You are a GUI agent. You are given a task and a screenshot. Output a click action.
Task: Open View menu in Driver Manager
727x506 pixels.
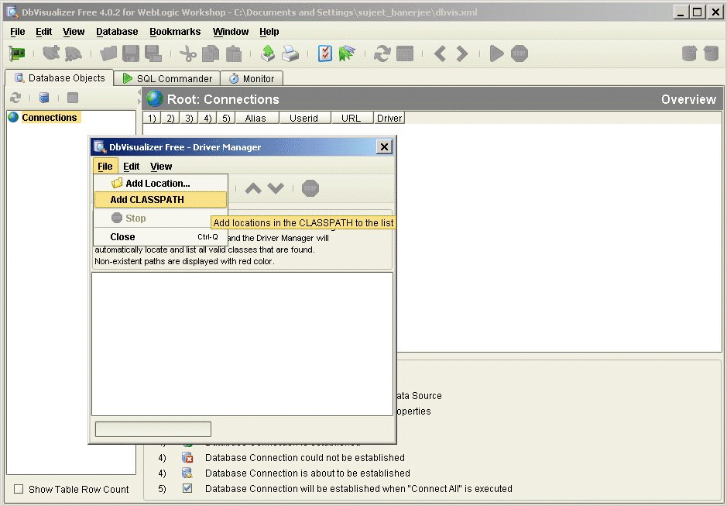coord(161,166)
